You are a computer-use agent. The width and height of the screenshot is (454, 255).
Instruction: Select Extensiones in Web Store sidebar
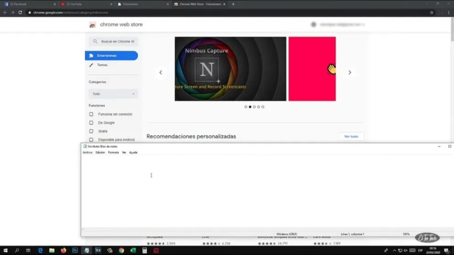[112, 55]
